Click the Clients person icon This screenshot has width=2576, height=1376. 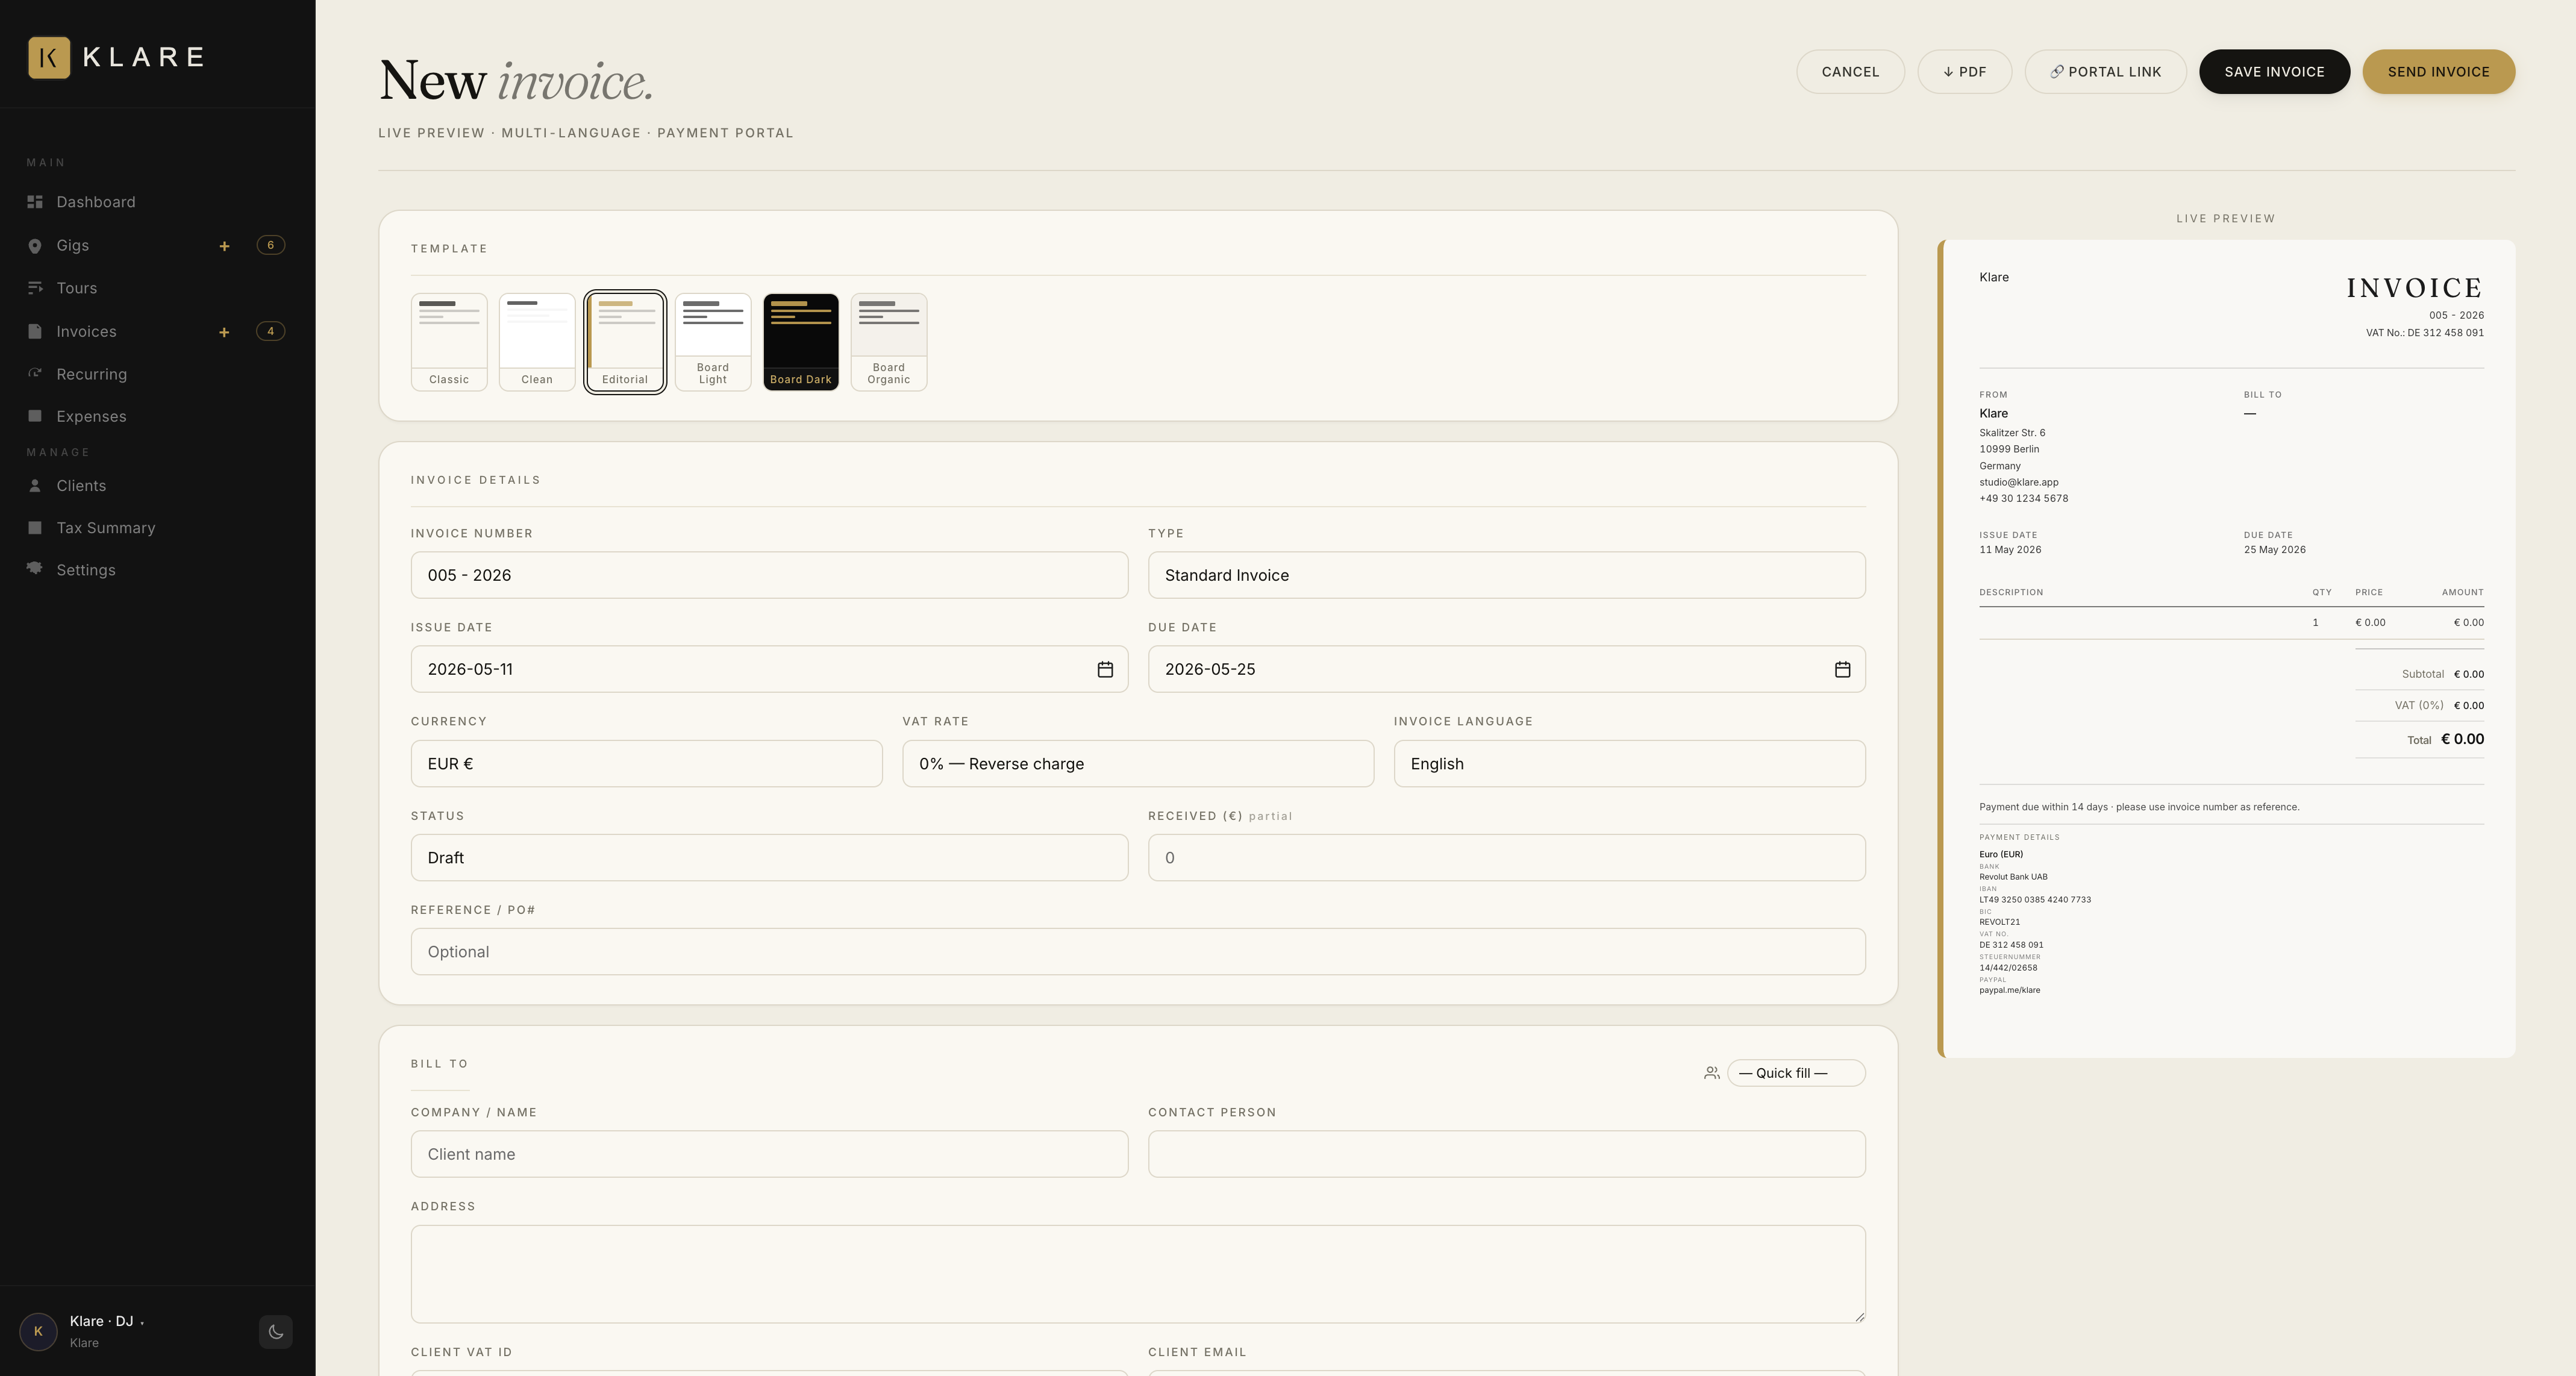click(x=35, y=485)
